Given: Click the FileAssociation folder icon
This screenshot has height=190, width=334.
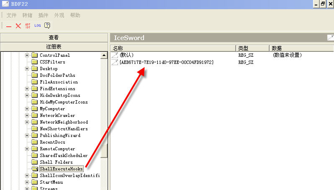Looking at the screenshot, I should point(34,82).
